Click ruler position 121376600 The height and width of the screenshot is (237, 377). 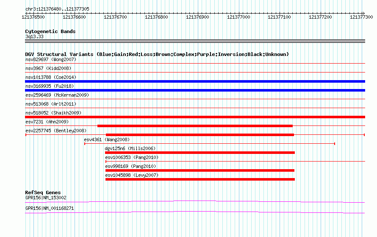click(x=74, y=17)
